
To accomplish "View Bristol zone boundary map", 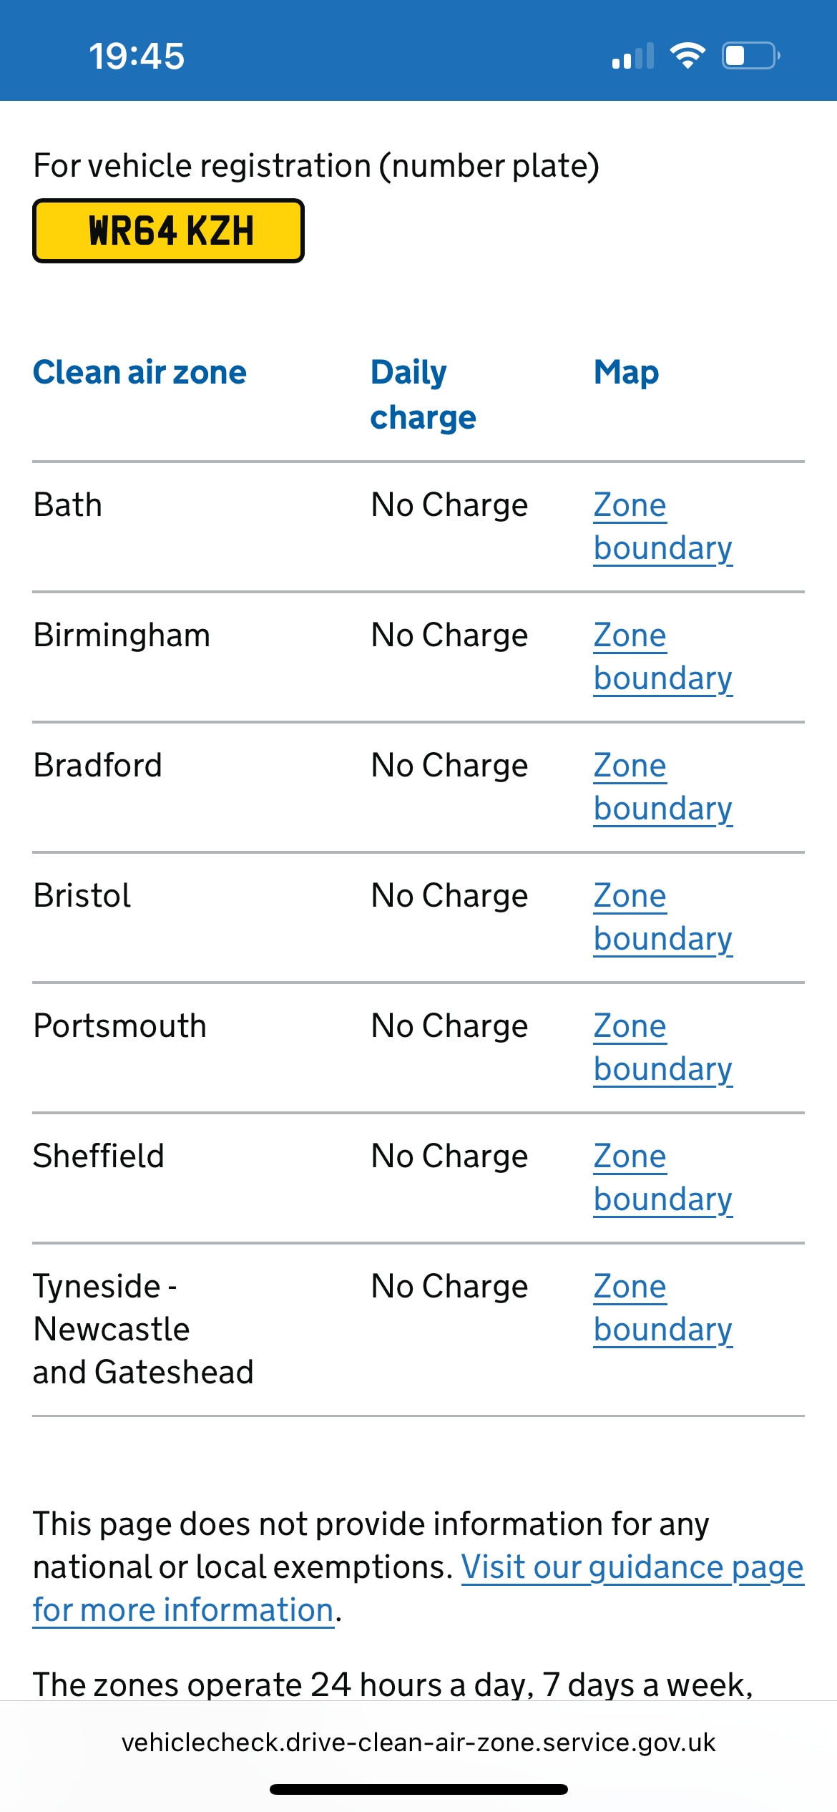I will click(662, 917).
